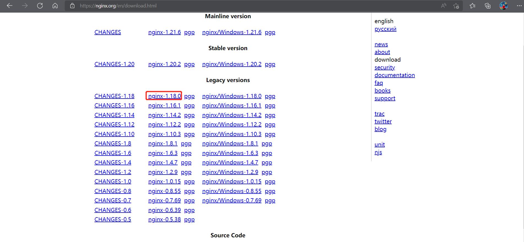Open pgp signature for nginx/Windows-1.21.6
The width and height of the screenshot is (524, 242).
(270, 32)
